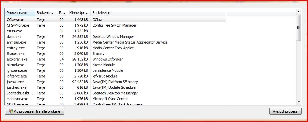The image size is (308, 122).
Task: Click the UAC shield icon on Vis prosesser button
Action: click(11, 111)
